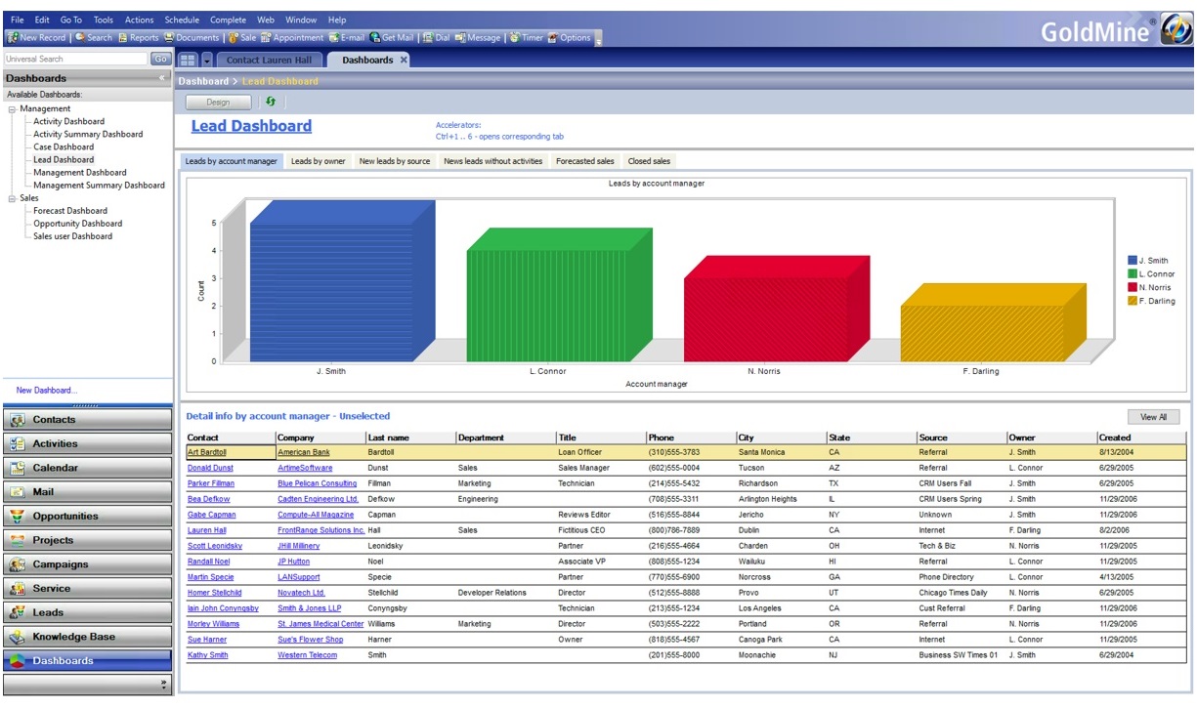Image resolution: width=1197 pixels, height=708 pixels.
Task: Click the View All button
Action: click(1153, 416)
